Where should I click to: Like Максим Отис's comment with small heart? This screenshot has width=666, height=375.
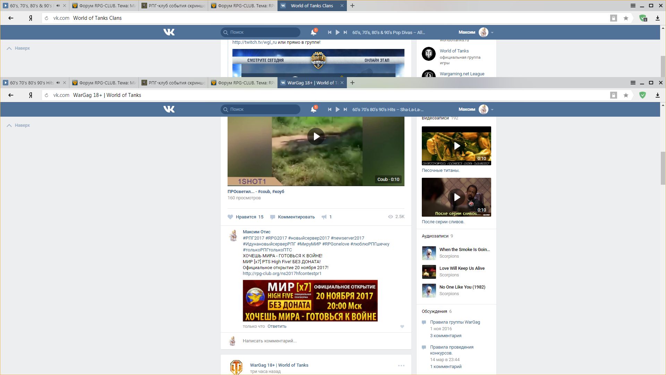tap(402, 327)
